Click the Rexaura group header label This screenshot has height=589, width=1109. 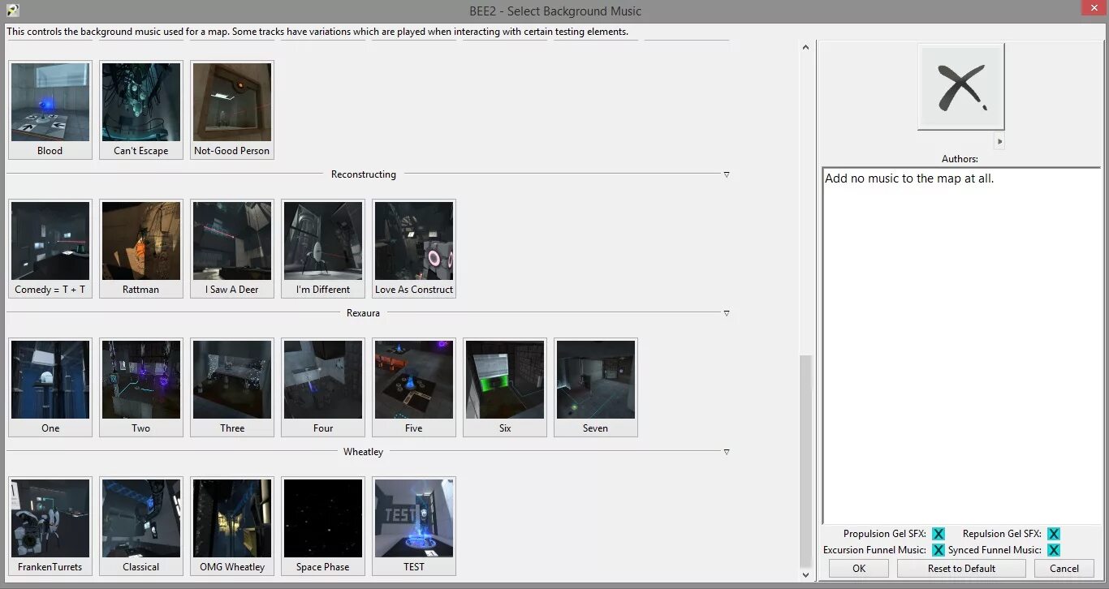click(x=364, y=313)
